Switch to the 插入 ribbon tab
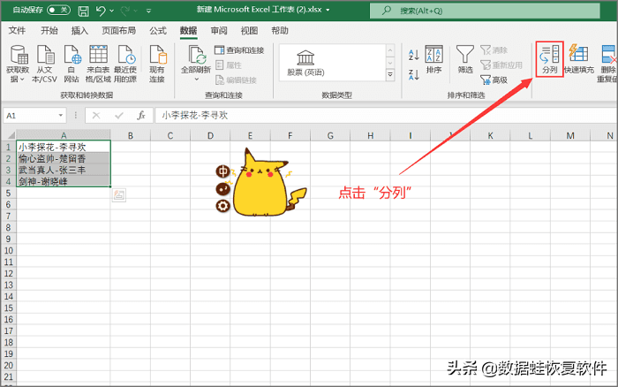The height and width of the screenshot is (387, 618). click(x=79, y=30)
